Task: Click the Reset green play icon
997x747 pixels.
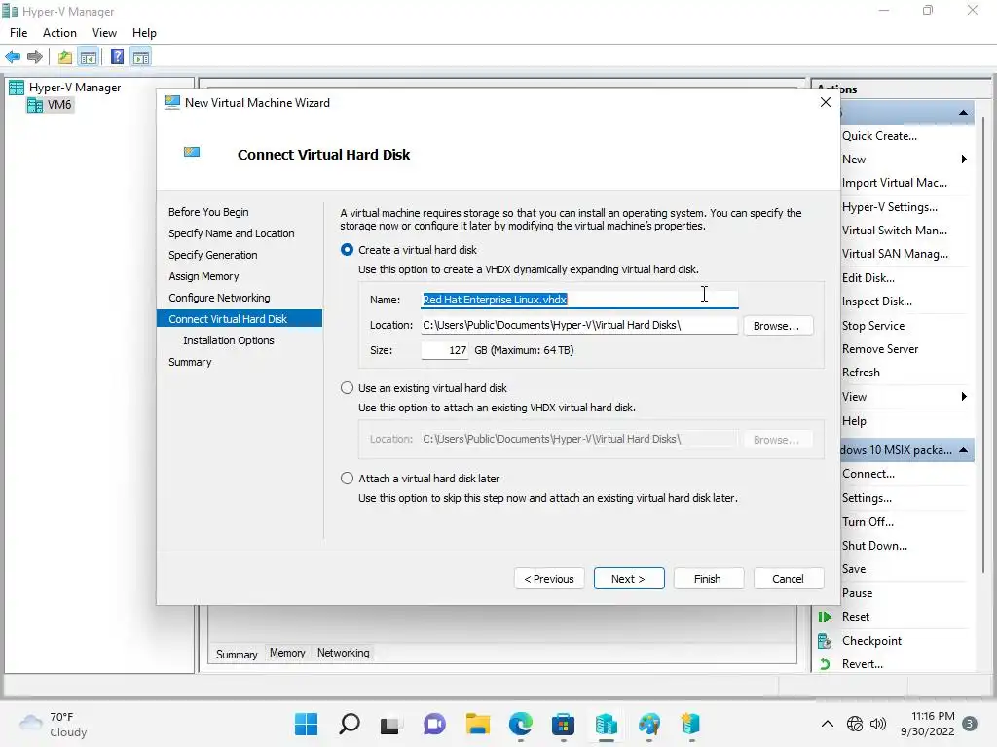Action: [825, 617]
